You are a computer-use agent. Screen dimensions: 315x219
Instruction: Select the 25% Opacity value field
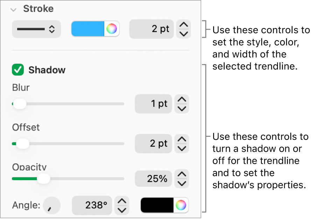(153, 178)
